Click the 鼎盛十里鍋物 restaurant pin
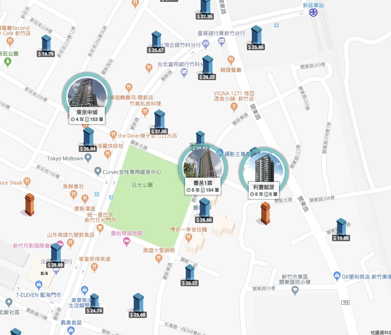This screenshot has width=391, height=335. click(159, 259)
